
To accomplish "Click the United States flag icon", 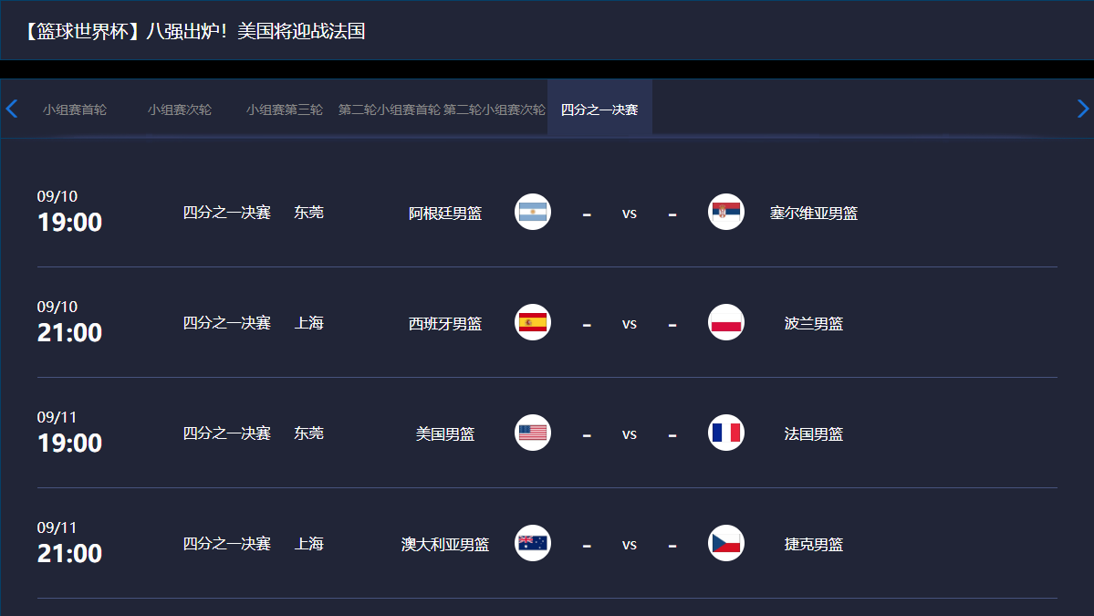I will click(532, 433).
